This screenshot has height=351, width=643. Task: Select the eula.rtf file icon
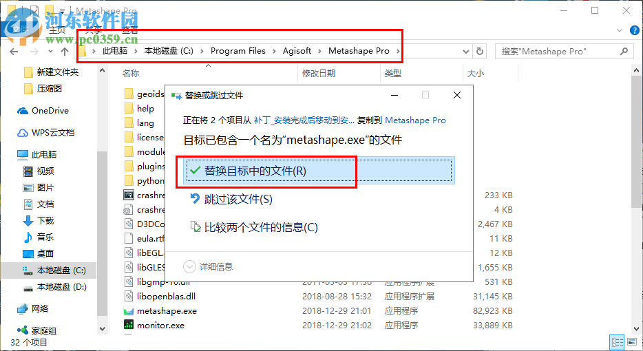point(129,238)
